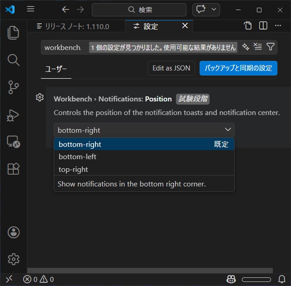Viewport: 291px width, 286px height.
Task: Open the Search view in activity bar
Action: (x=14, y=60)
